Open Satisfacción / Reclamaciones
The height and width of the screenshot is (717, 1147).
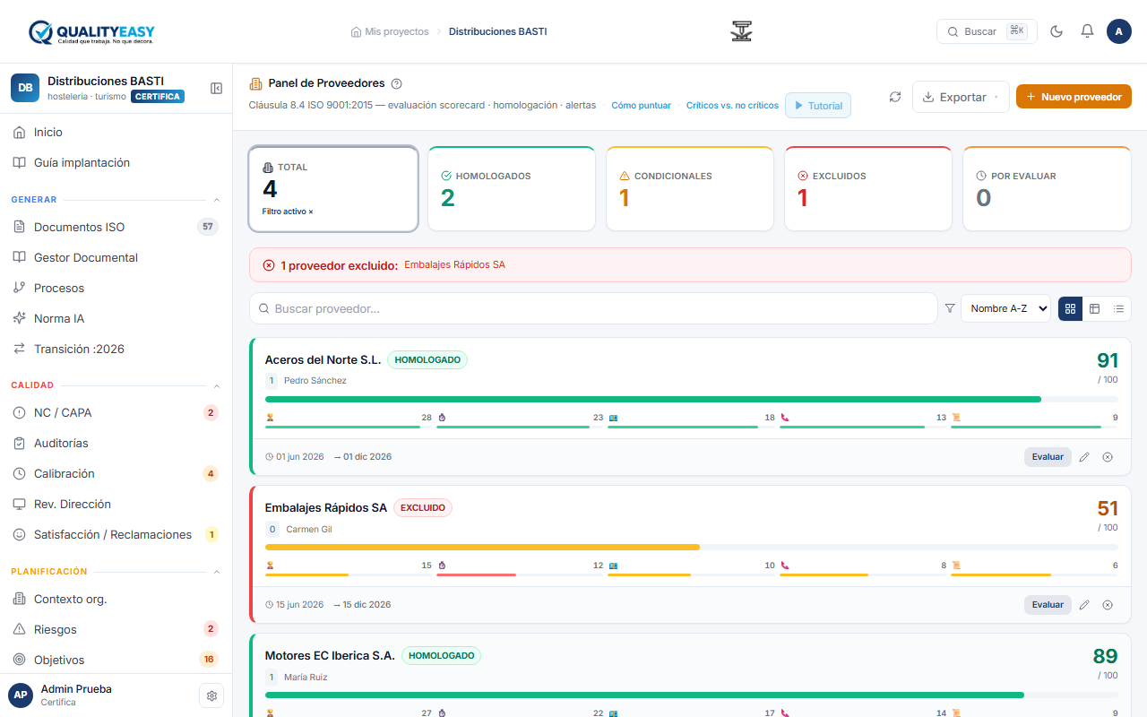click(116, 534)
